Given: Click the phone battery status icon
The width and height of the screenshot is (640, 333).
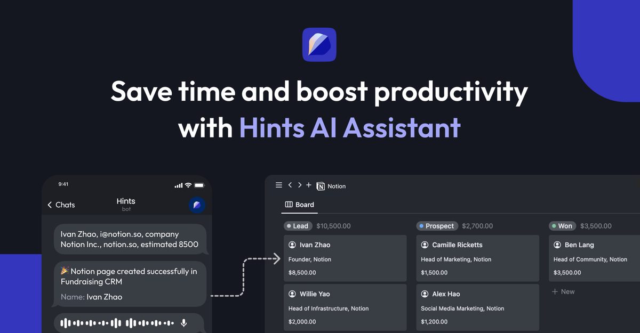Looking at the screenshot, I should (199, 185).
